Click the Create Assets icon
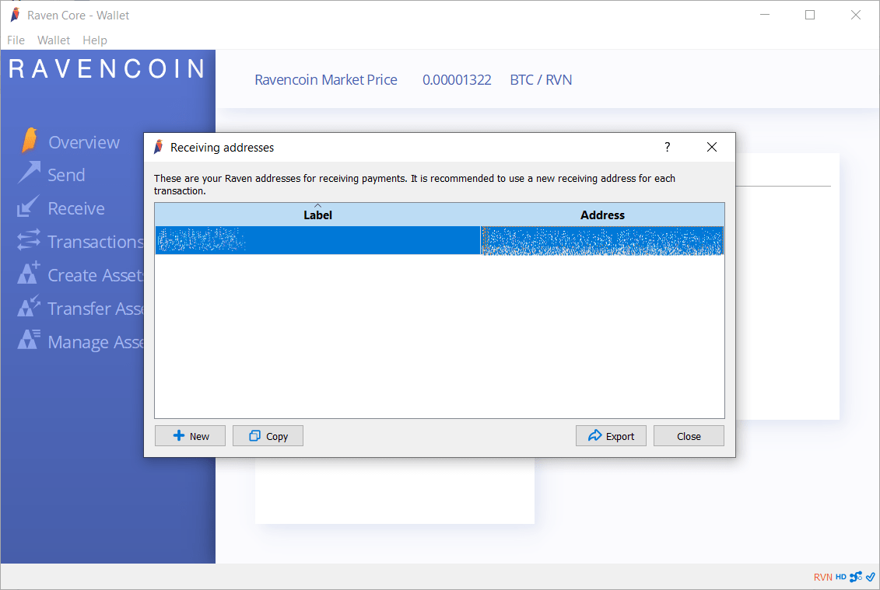Viewport: 880px width, 590px height. 28,273
